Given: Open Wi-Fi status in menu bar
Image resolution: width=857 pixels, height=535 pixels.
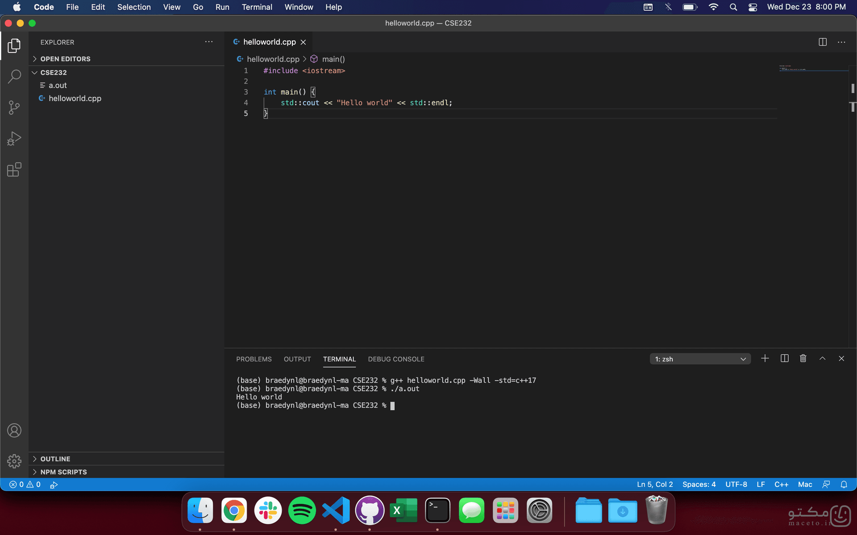Looking at the screenshot, I should (x=713, y=7).
